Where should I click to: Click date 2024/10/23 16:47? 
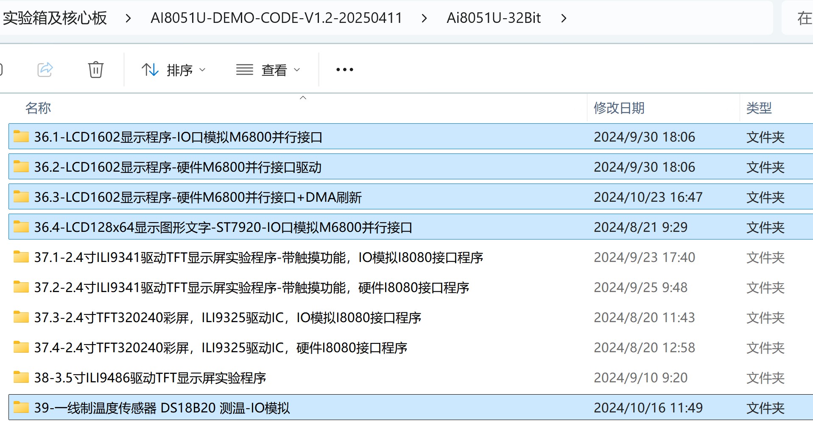648,197
